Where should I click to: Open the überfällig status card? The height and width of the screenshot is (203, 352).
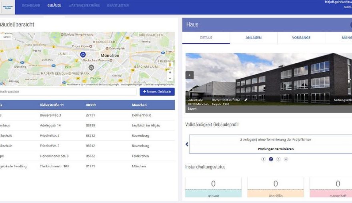pyautogui.click(x=276, y=187)
